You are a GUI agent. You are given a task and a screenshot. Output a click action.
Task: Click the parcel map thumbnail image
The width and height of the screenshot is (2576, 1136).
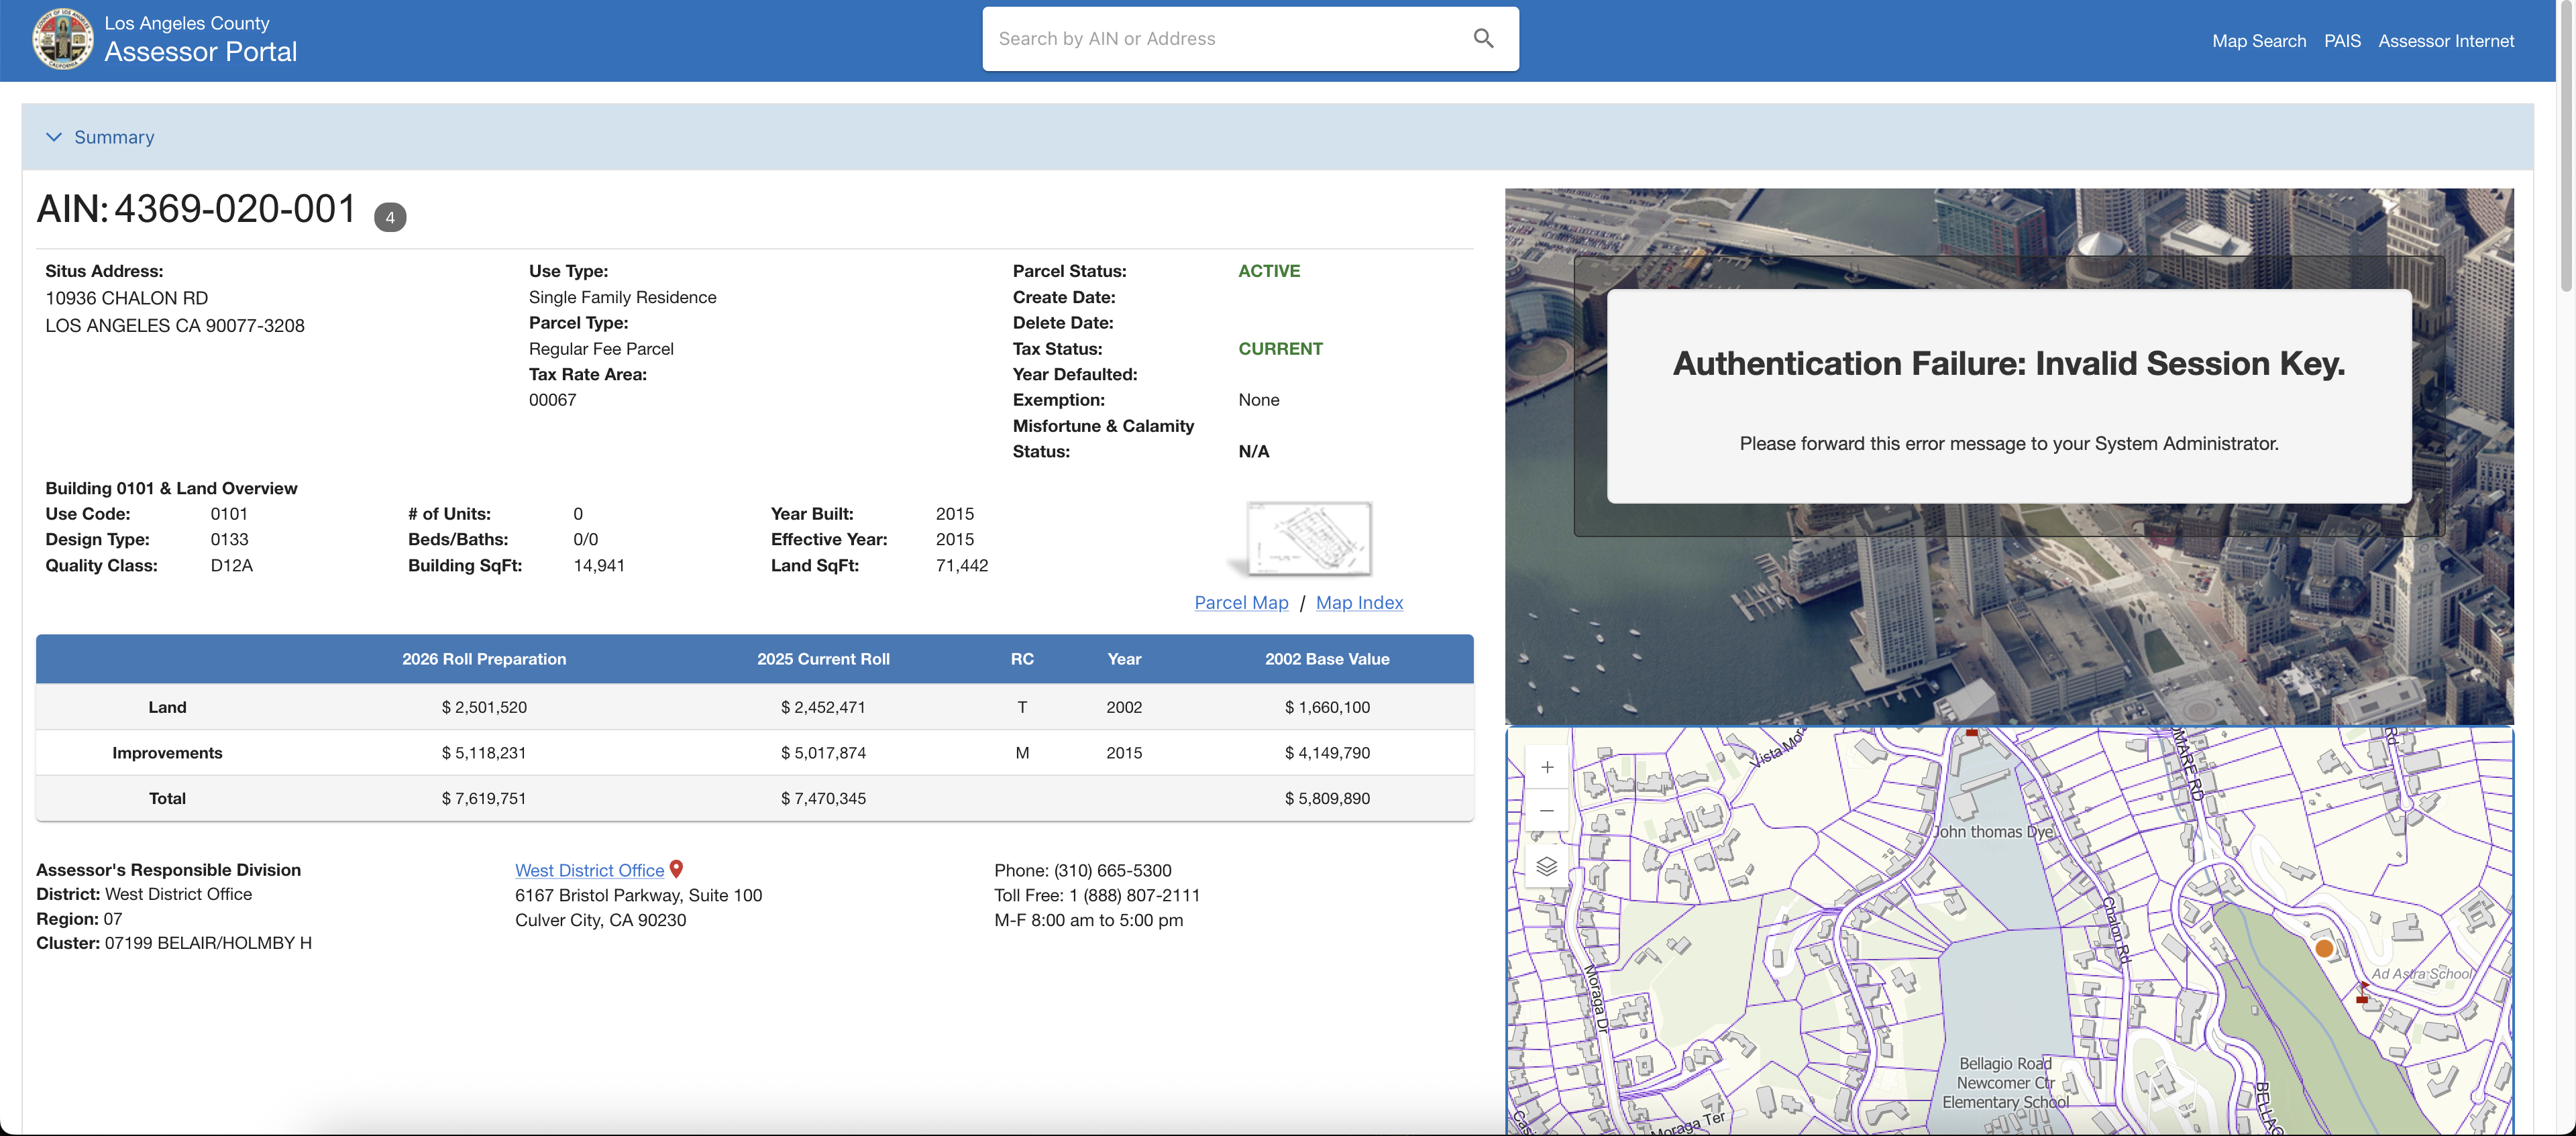(x=1308, y=539)
